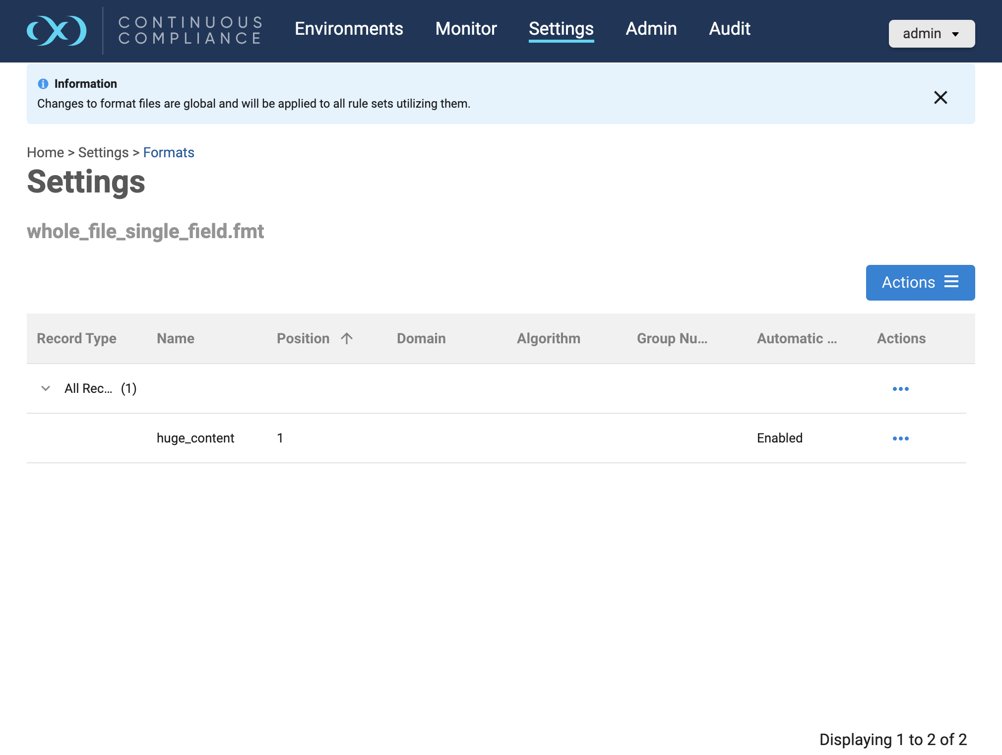Collapse the All Records group chevron
The width and height of the screenshot is (1002, 755).
point(46,388)
